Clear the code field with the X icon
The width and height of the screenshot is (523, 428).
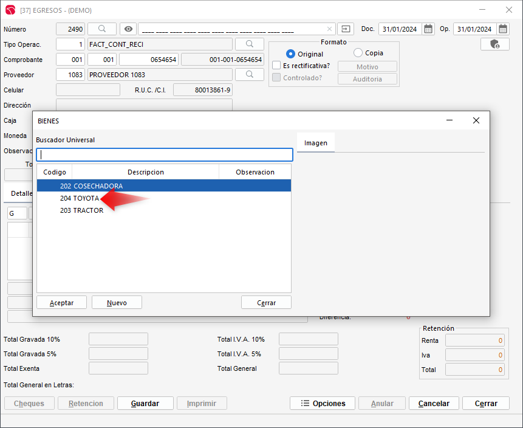coord(329,29)
